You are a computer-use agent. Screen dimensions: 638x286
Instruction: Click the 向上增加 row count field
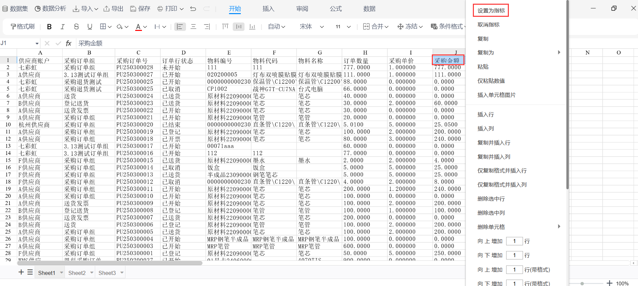(x=514, y=241)
